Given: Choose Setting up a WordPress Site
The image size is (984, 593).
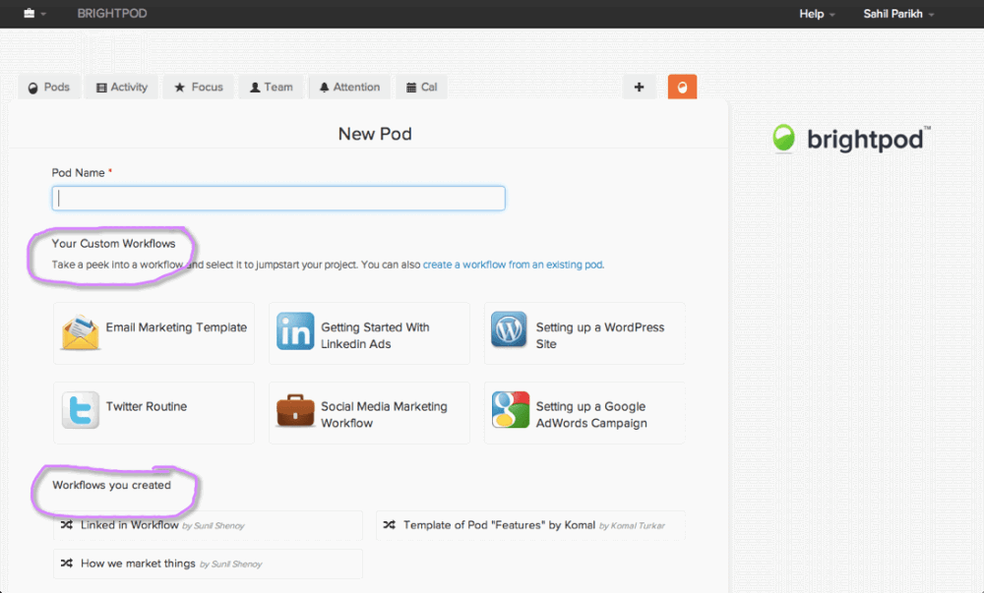Looking at the screenshot, I should pyautogui.click(x=584, y=332).
